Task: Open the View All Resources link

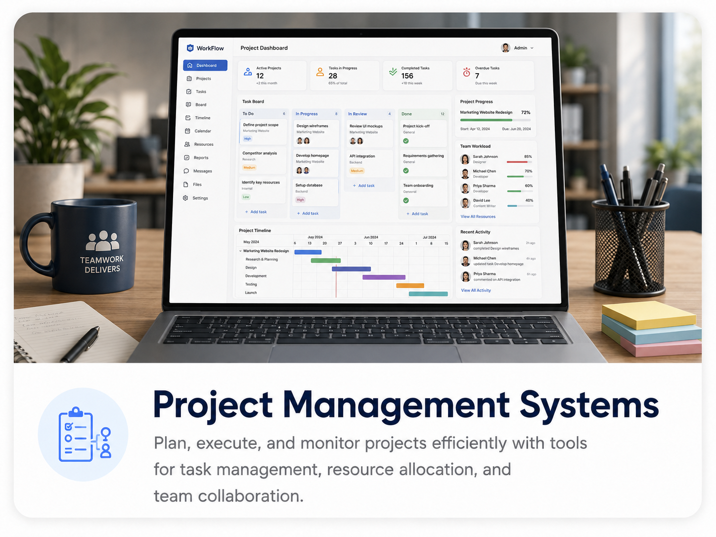Action: (478, 217)
